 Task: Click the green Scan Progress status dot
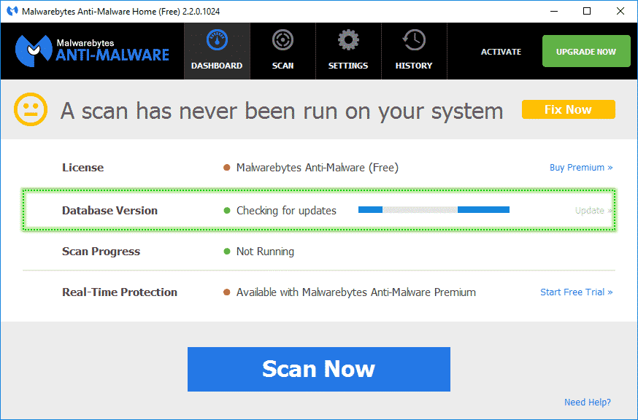pos(227,252)
